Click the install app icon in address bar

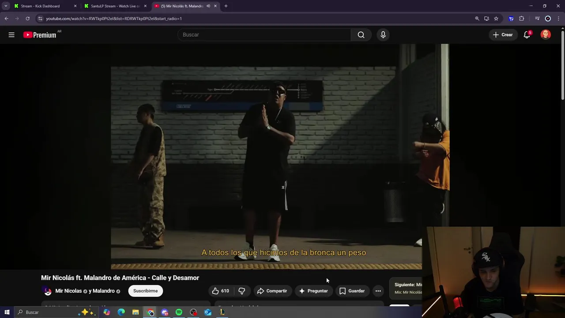pyautogui.click(x=486, y=19)
